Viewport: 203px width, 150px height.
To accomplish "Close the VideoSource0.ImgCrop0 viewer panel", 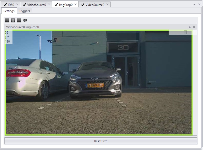I will pyautogui.click(x=194, y=27).
